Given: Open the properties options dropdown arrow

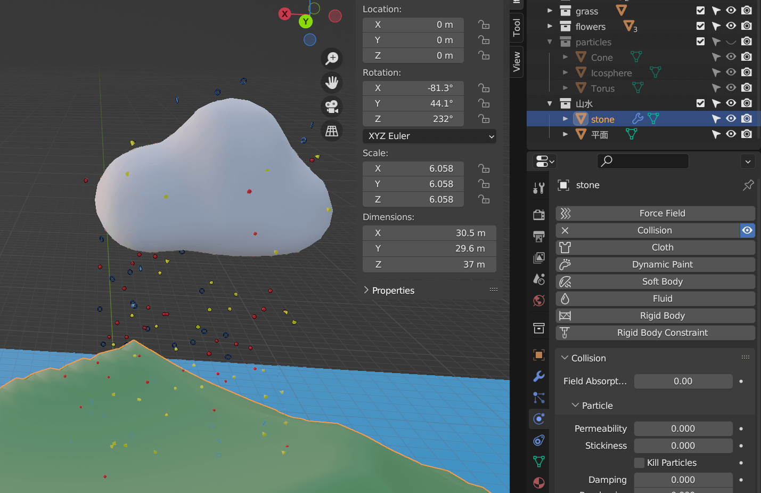Looking at the screenshot, I should [748, 161].
